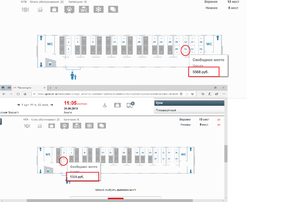This screenshot has height=202, width=285.
Task: Click Категория Ж link in upper view
Action: pyautogui.click(x=77, y=2)
